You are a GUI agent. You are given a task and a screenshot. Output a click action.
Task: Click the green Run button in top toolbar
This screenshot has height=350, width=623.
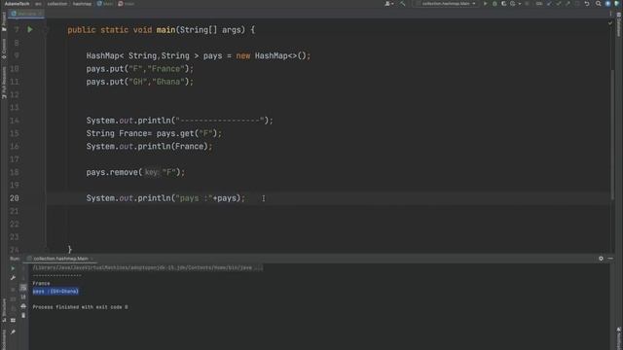[485, 4]
